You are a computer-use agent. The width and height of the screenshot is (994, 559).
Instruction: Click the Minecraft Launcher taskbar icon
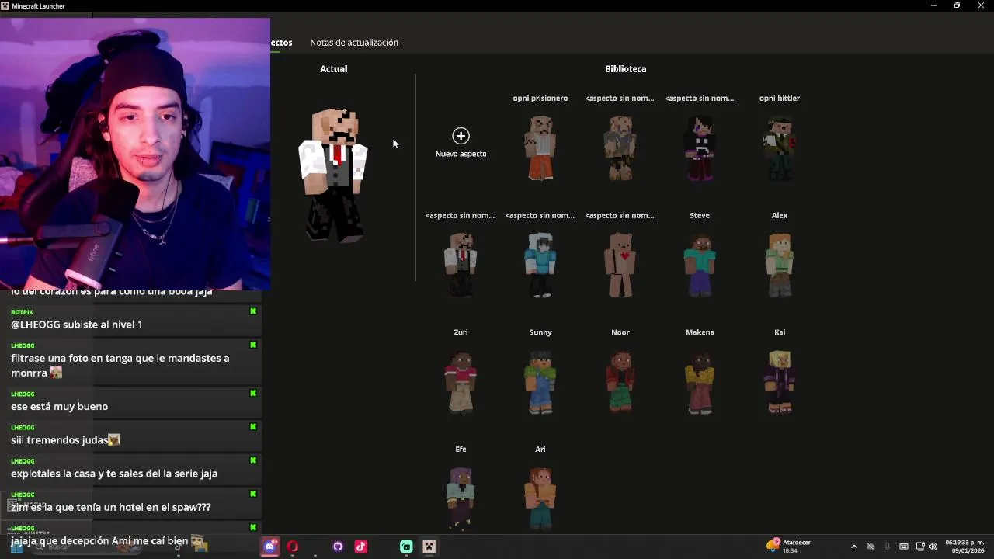click(429, 547)
